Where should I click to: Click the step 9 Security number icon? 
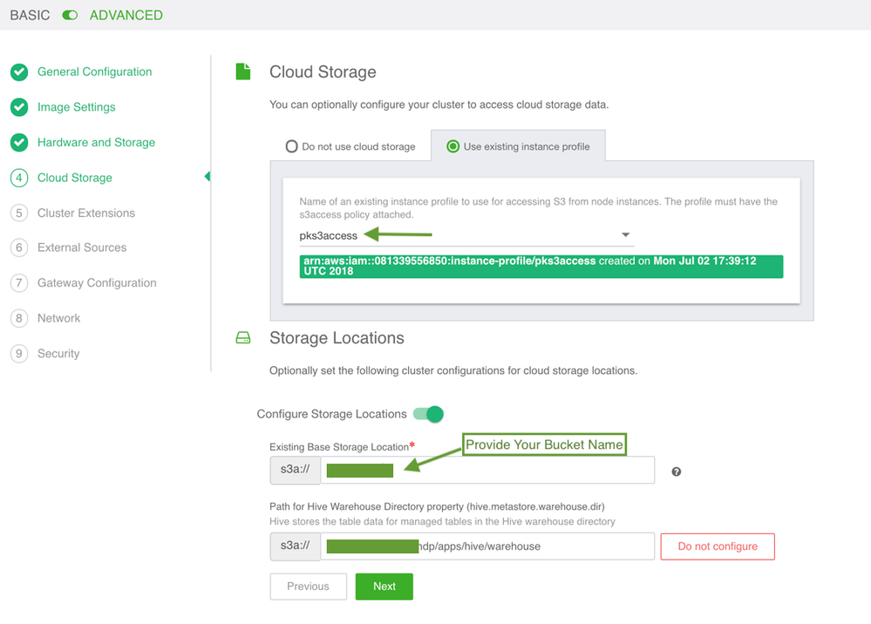tap(19, 353)
